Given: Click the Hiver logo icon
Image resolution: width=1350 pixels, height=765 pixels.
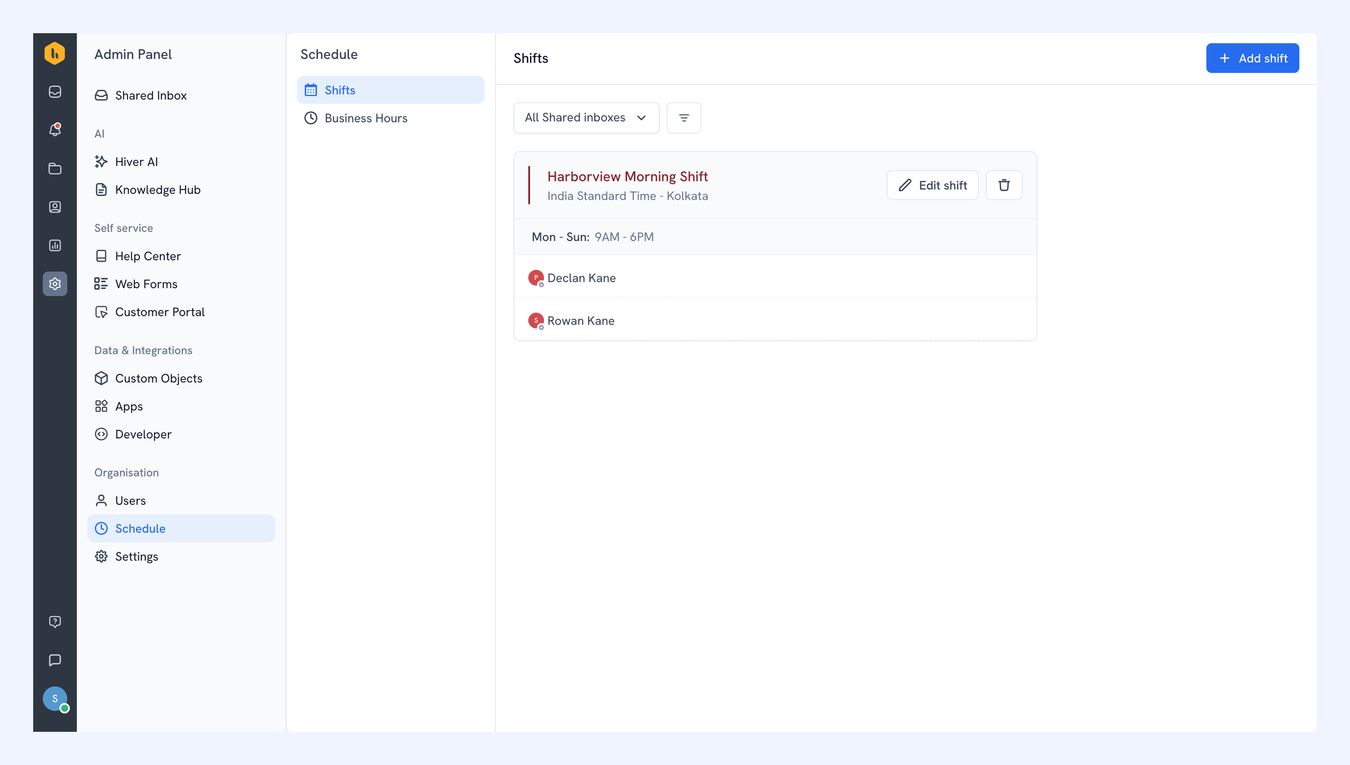Looking at the screenshot, I should [x=55, y=53].
